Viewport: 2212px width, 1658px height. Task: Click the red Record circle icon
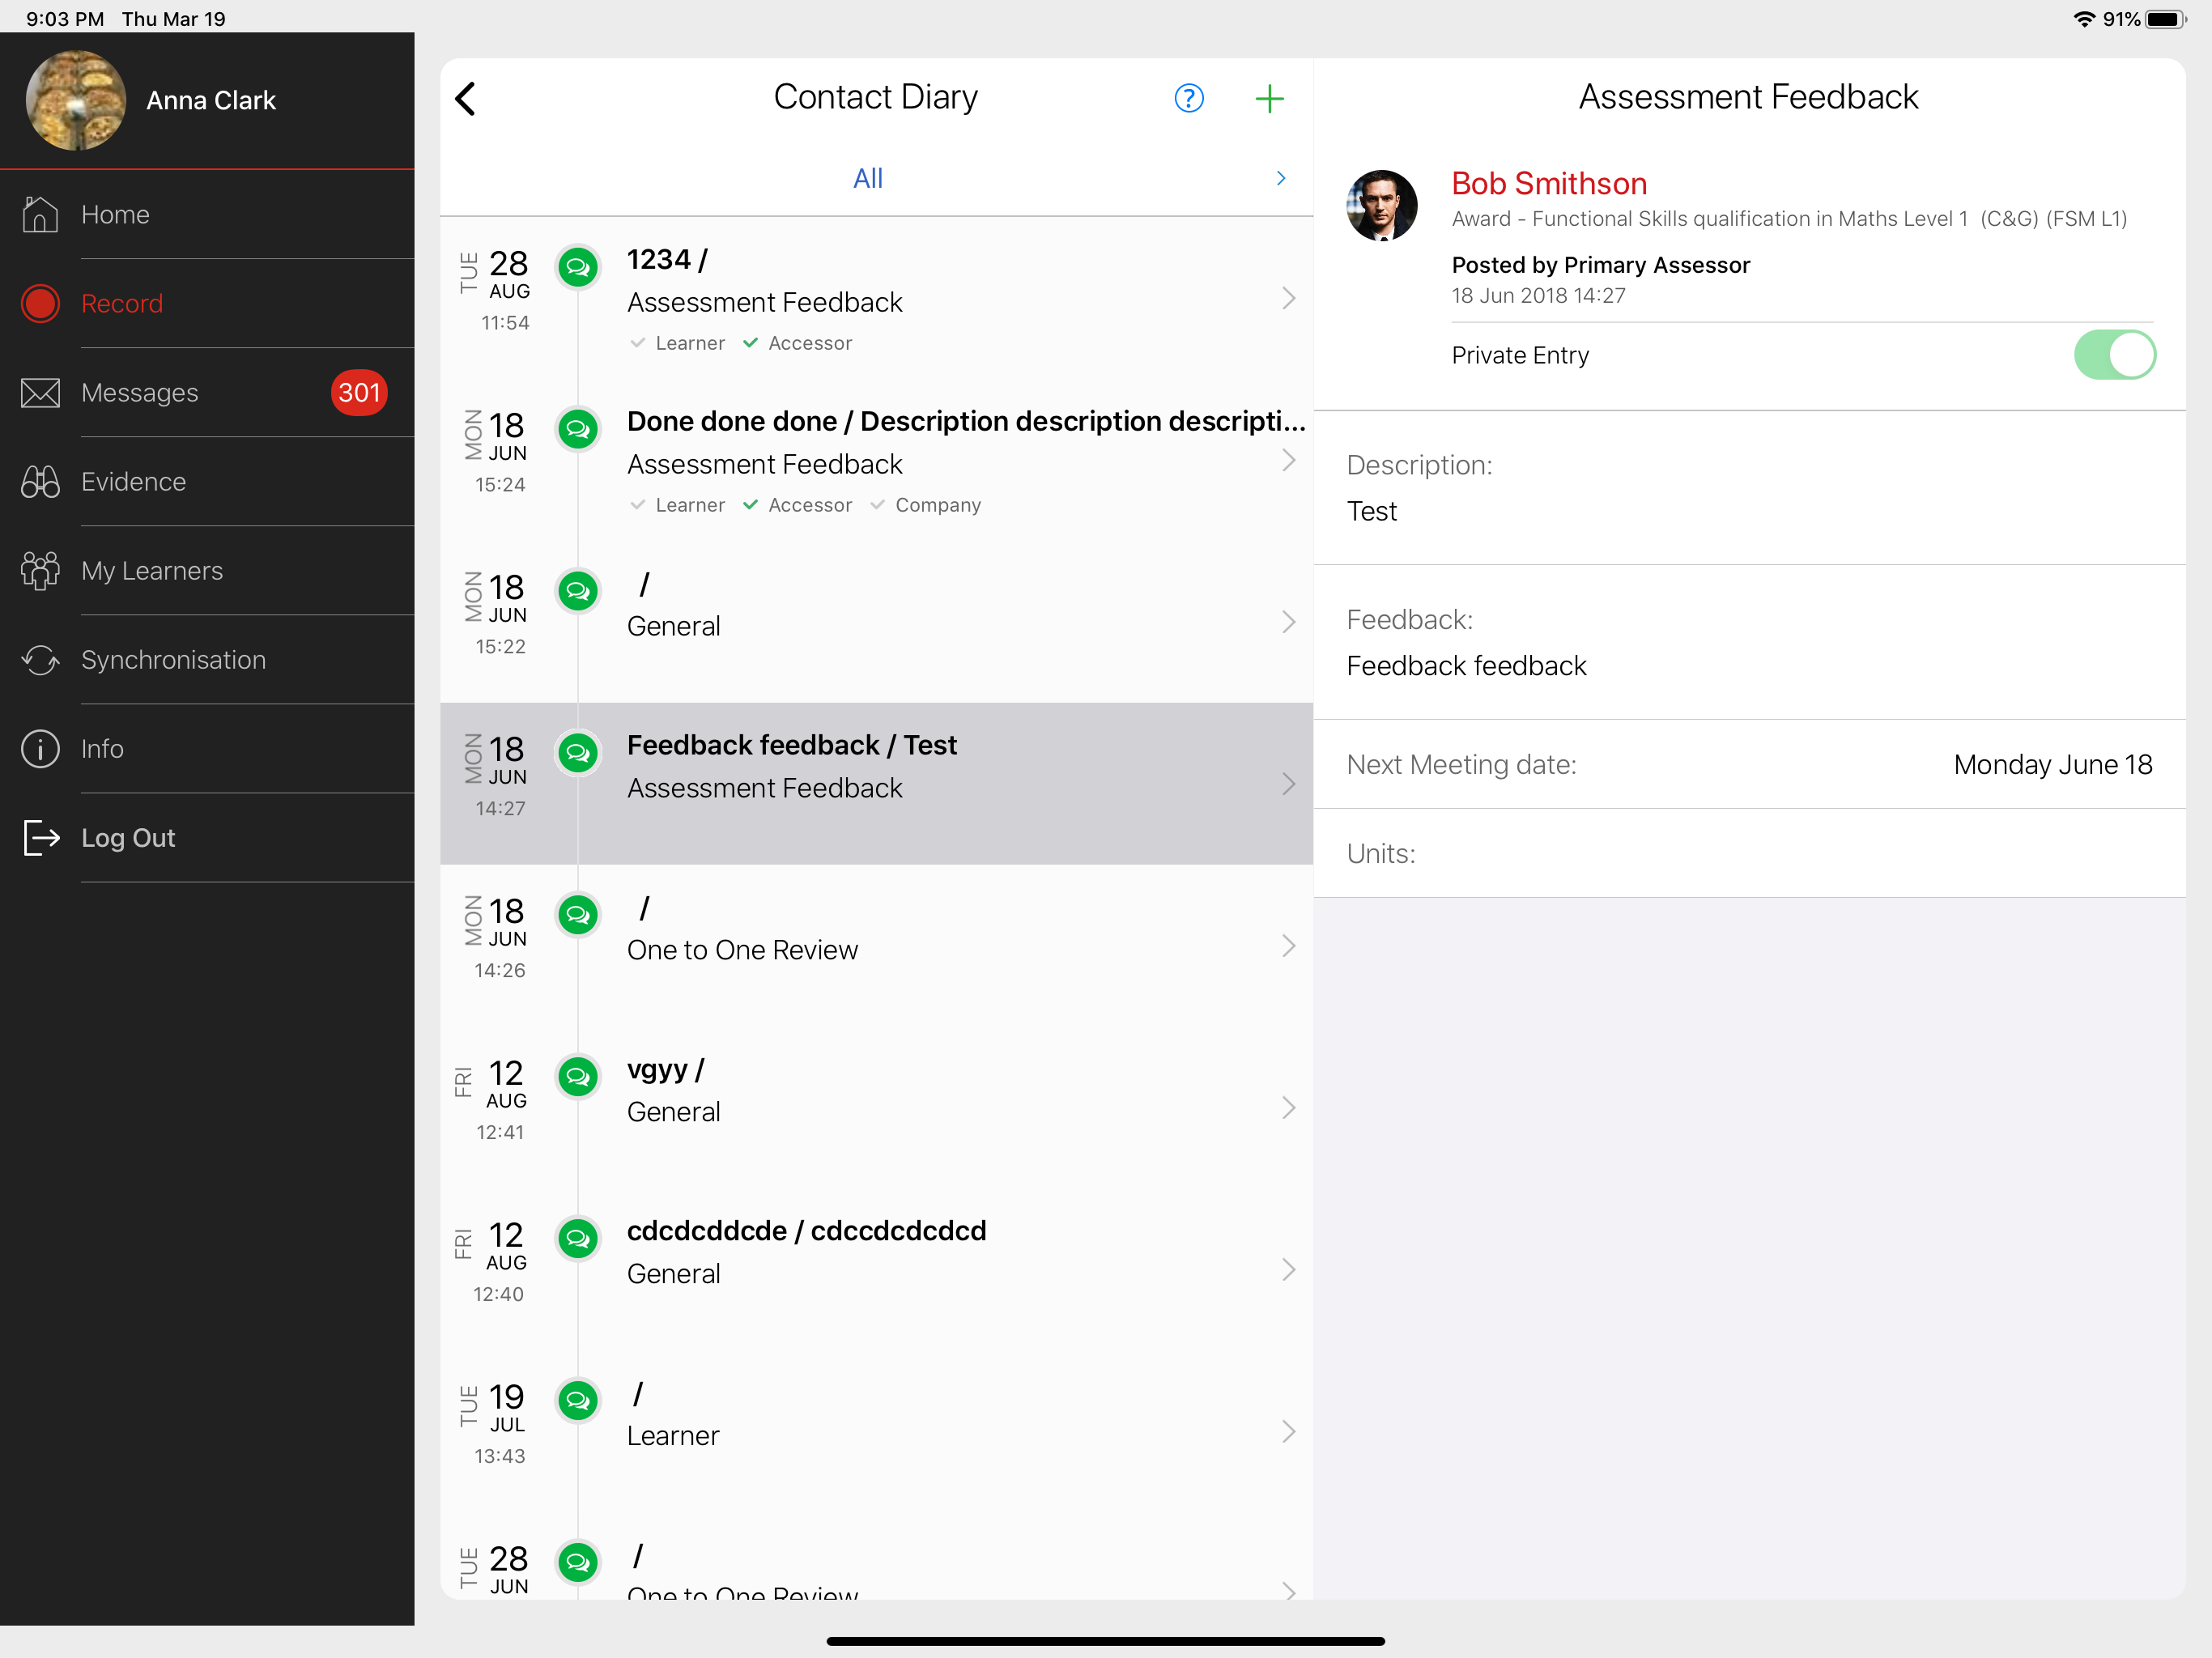40,303
